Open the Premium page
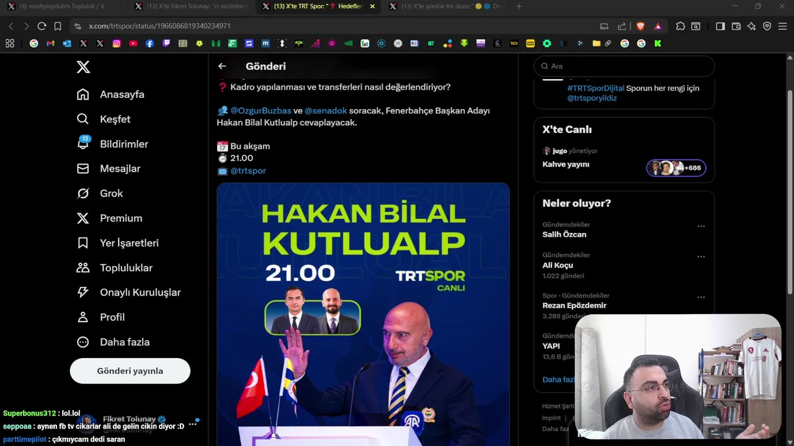The image size is (794, 446). tap(109, 218)
